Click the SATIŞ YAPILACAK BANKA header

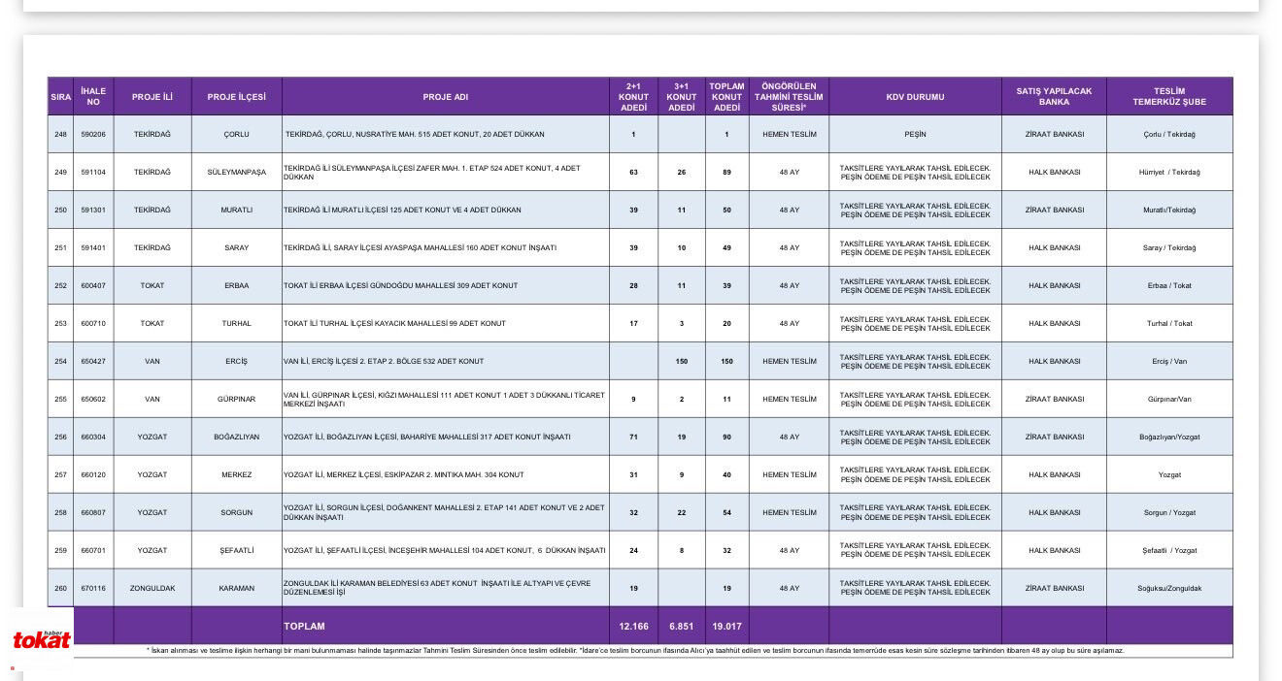pyautogui.click(x=1054, y=97)
